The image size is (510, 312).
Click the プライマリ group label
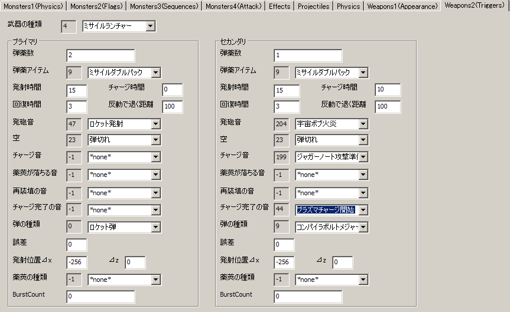tap(25, 41)
